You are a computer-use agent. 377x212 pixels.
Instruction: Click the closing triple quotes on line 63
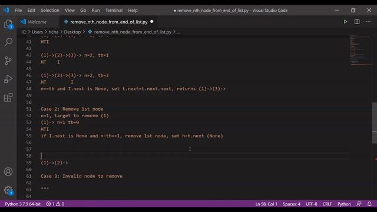(x=45, y=188)
